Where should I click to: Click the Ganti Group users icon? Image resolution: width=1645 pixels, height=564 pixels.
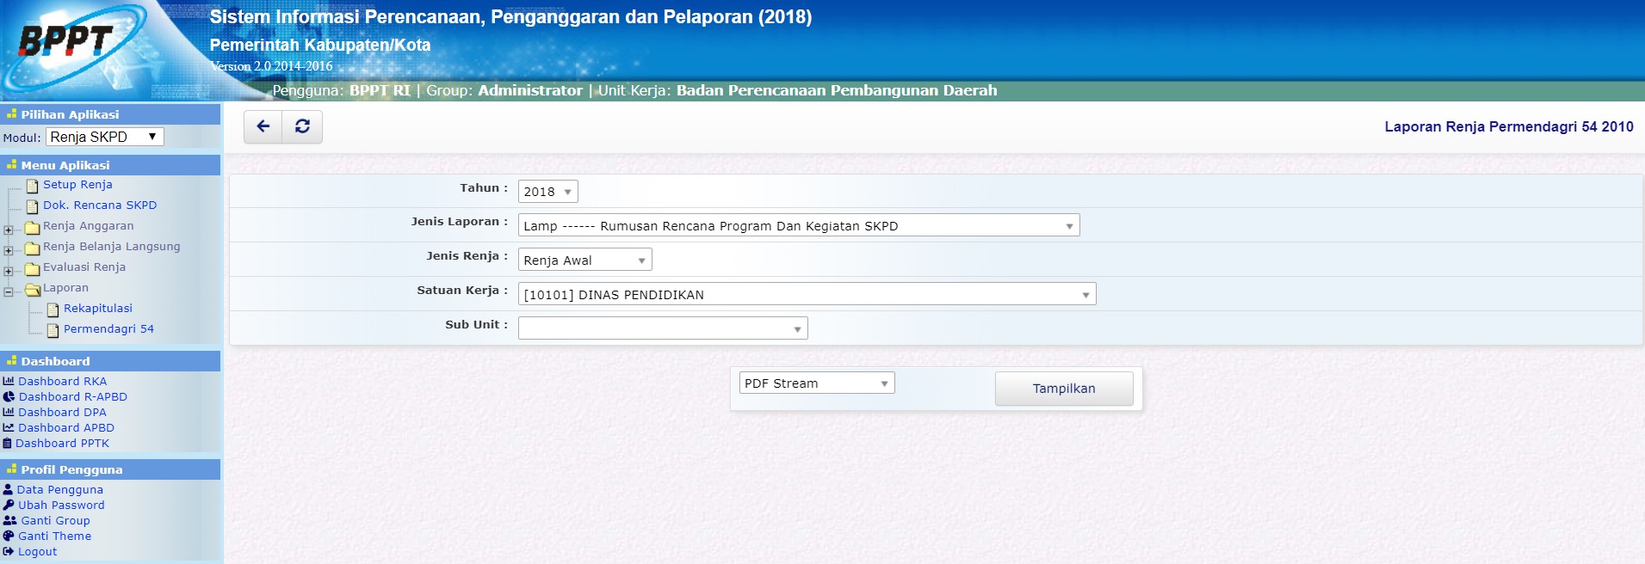pos(9,520)
